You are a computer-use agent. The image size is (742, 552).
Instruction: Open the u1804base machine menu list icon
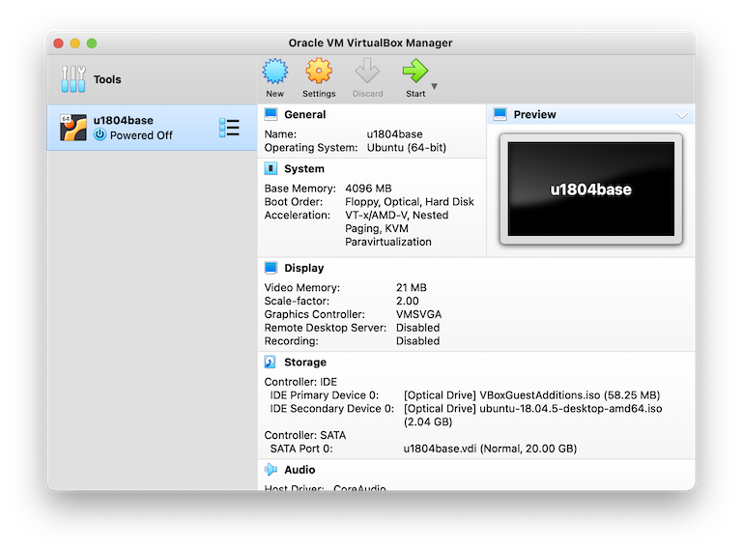[x=229, y=128]
